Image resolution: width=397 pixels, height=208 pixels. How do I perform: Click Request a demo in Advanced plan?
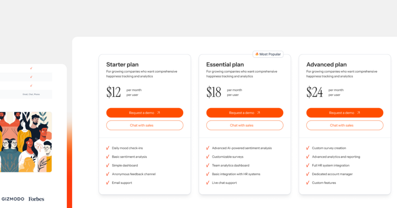coord(344,113)
